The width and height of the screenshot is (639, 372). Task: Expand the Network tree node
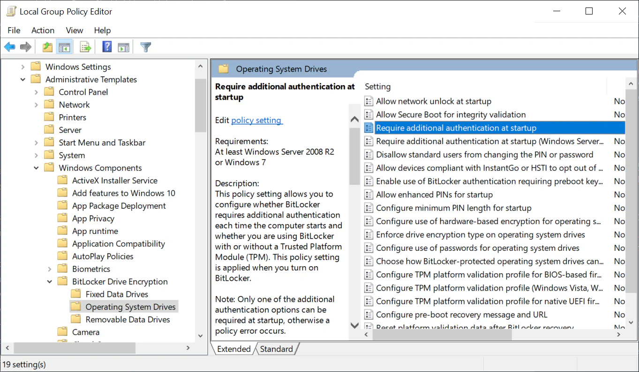37,104
